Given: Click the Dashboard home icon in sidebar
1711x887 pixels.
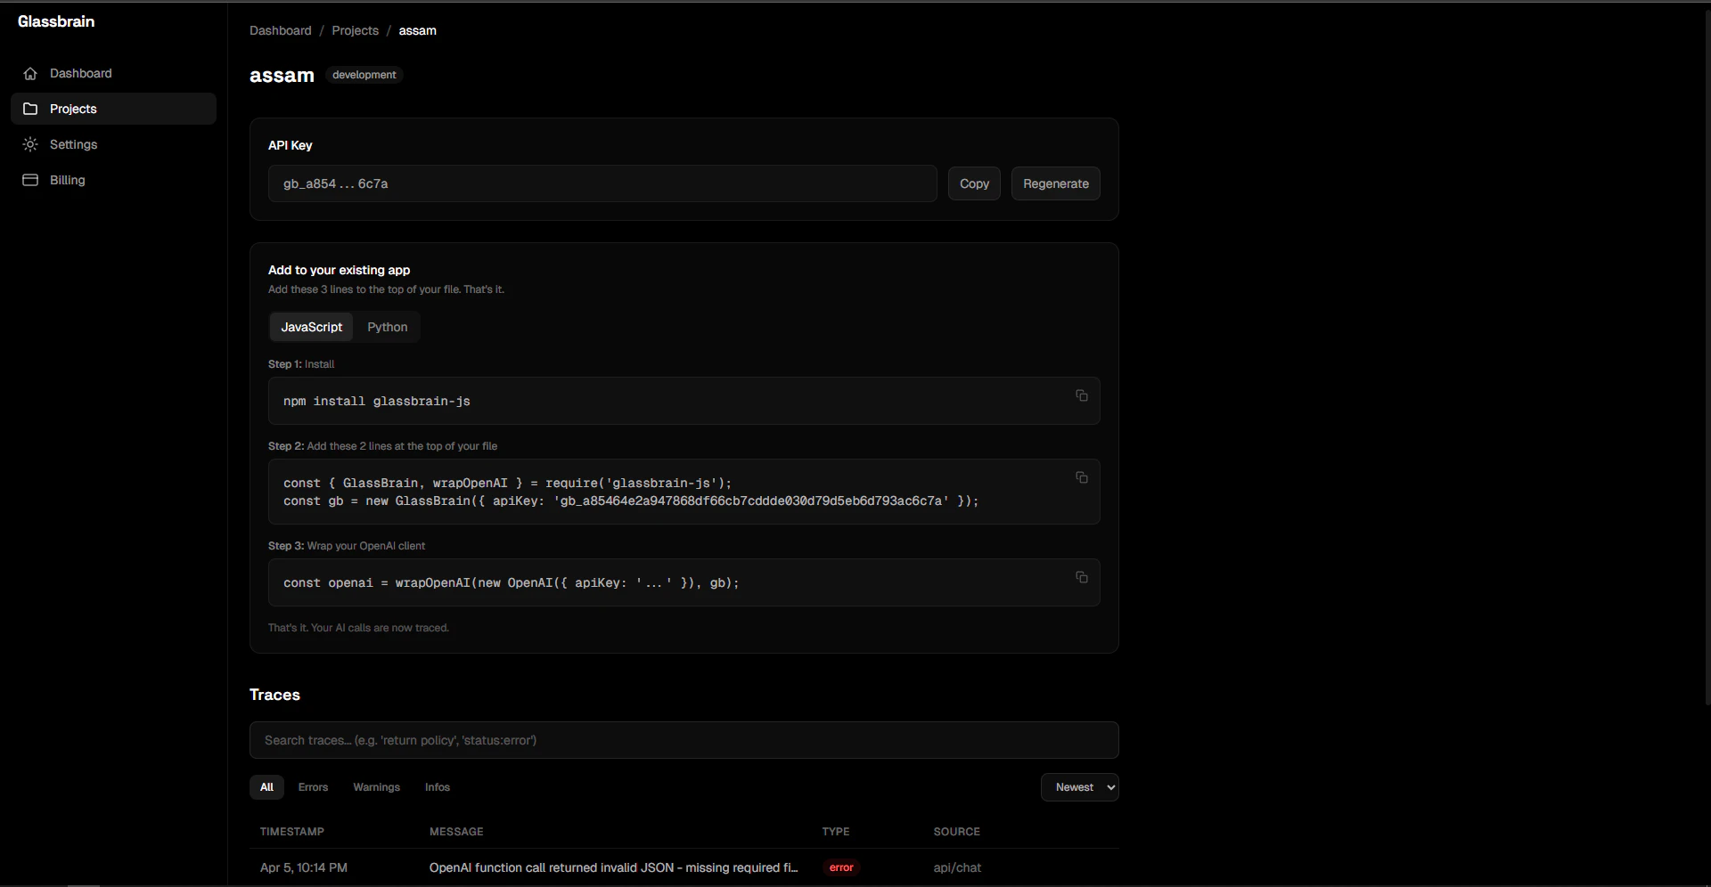Looking at the screenshot, I should click(x=30, y=73).
